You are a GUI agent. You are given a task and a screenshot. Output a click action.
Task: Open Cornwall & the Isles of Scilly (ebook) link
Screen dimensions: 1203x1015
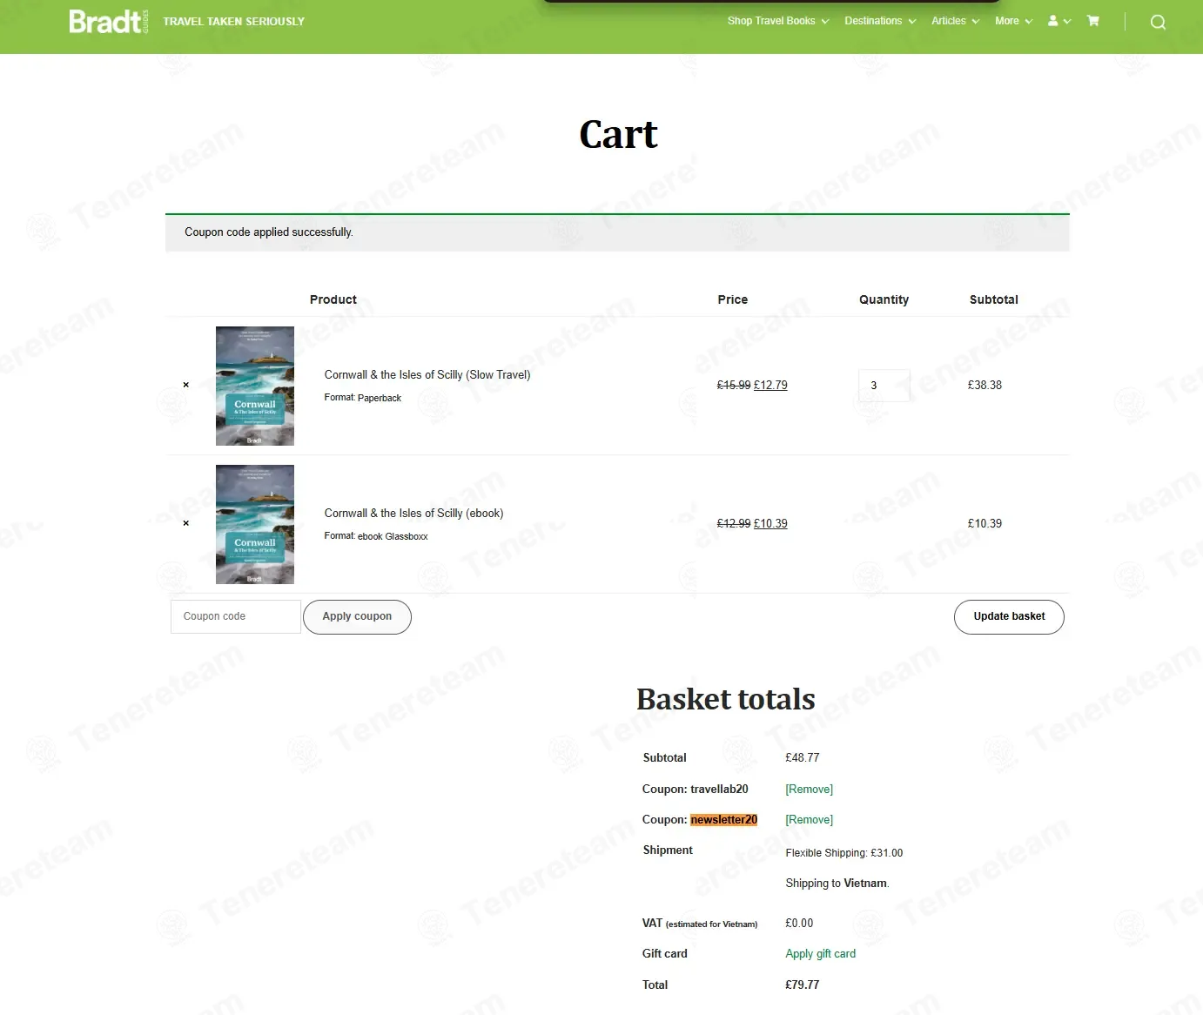click(x=413, y=513)
